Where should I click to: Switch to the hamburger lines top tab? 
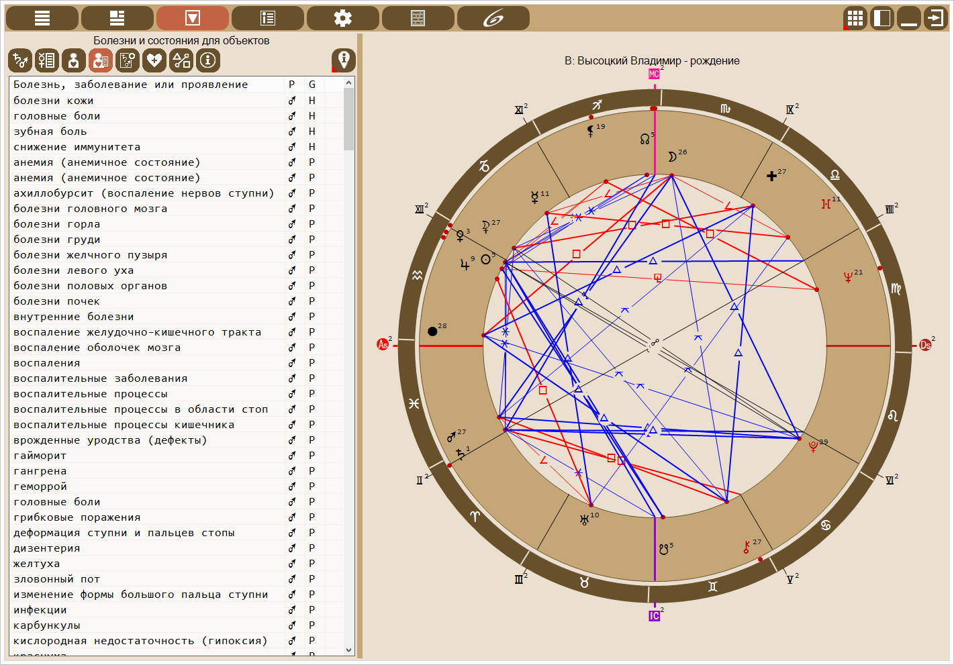pyautogui.click(x=42, y=18)
